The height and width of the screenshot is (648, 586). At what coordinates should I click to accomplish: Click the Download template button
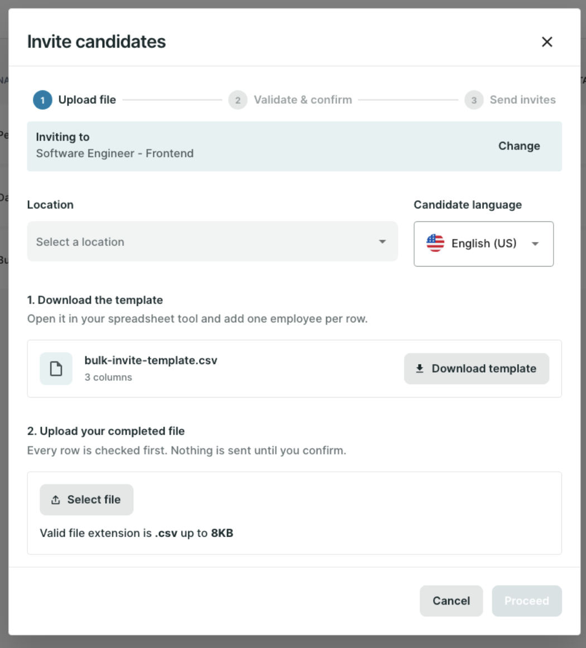[477, 369]
